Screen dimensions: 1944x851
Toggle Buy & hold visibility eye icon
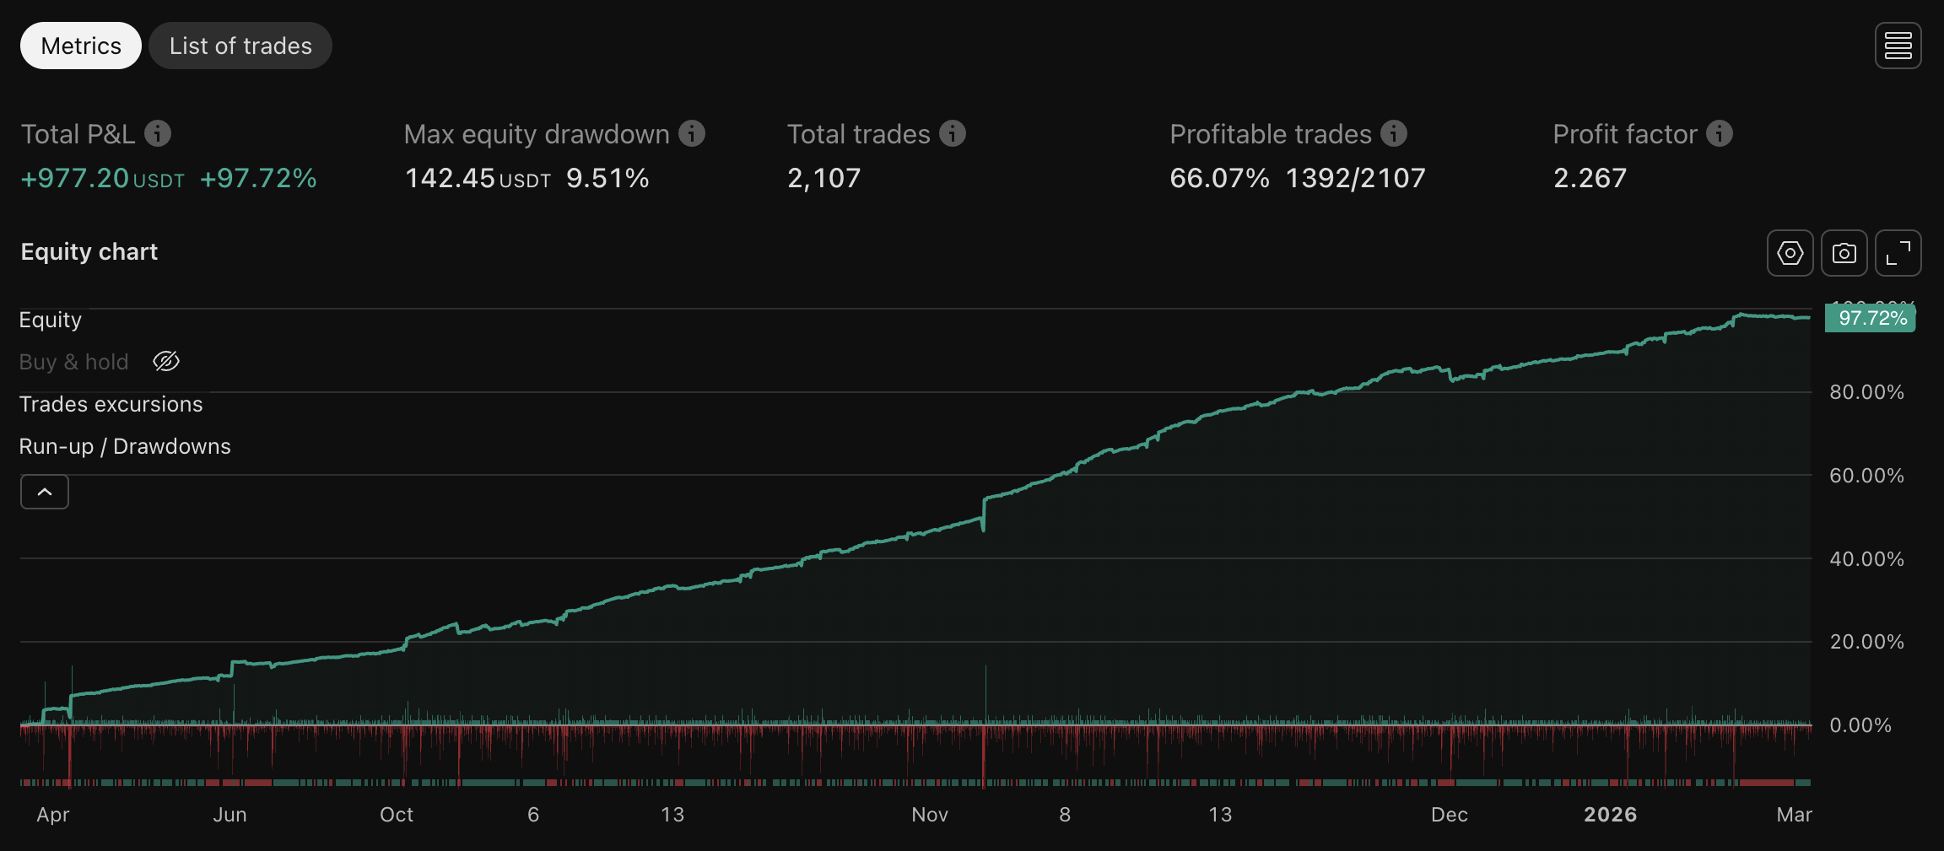tap(166, 362)
